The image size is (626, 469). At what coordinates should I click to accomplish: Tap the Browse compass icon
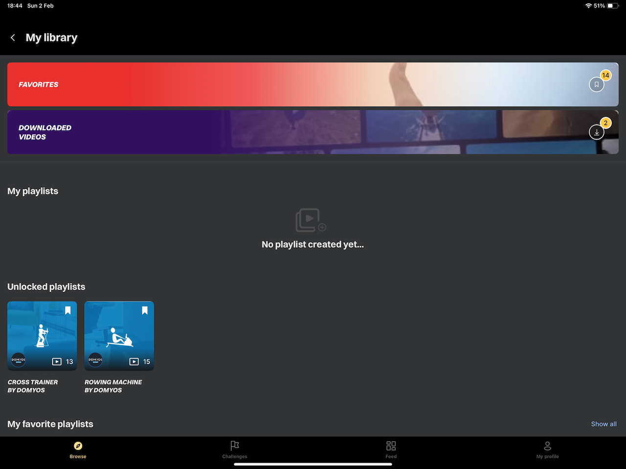(x=78, y=446)
